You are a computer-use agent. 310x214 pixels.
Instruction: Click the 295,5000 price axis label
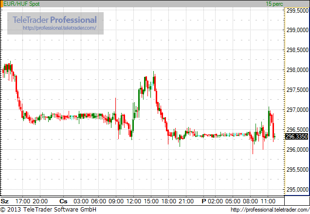297,170
